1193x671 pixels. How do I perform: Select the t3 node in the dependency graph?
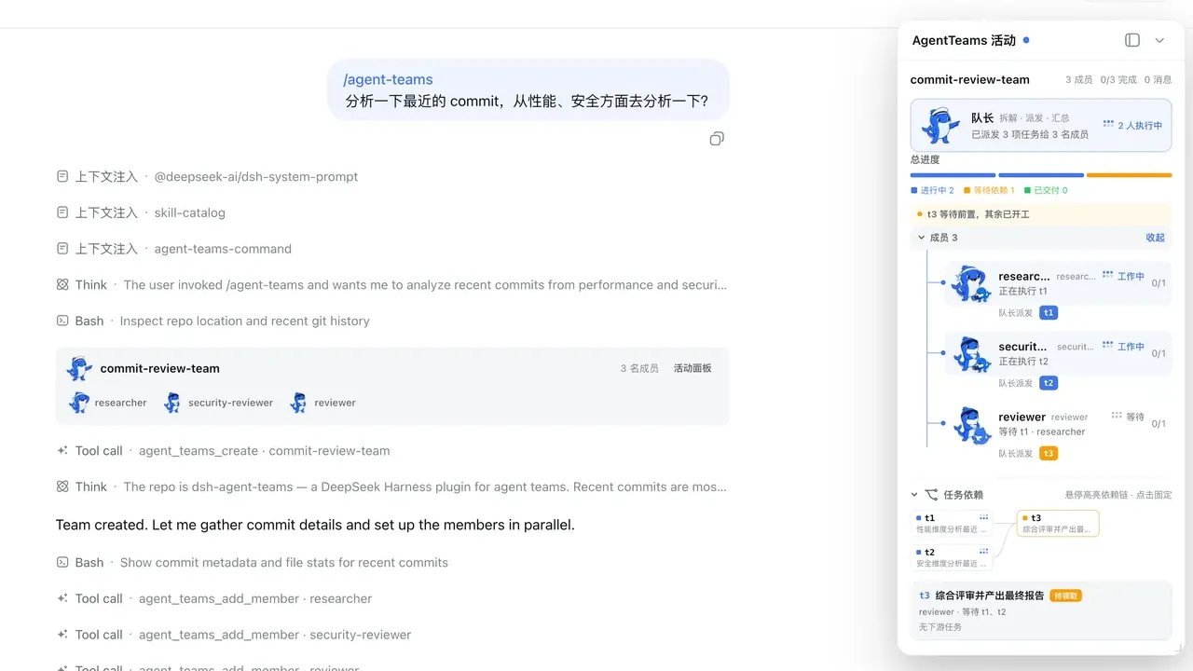click(1058, 523)
